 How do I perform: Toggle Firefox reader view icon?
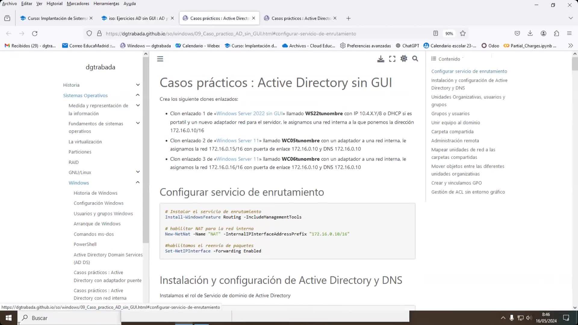tap(436, 33)
